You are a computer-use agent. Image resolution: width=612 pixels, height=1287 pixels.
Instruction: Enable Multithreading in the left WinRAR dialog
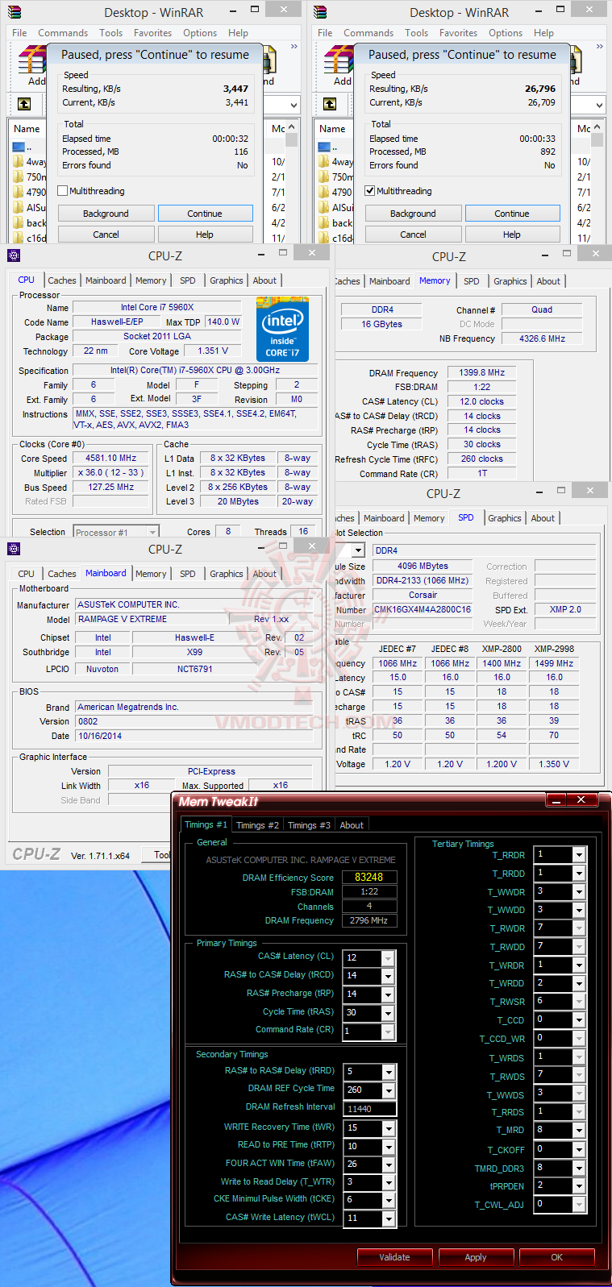tap(63, 191)
